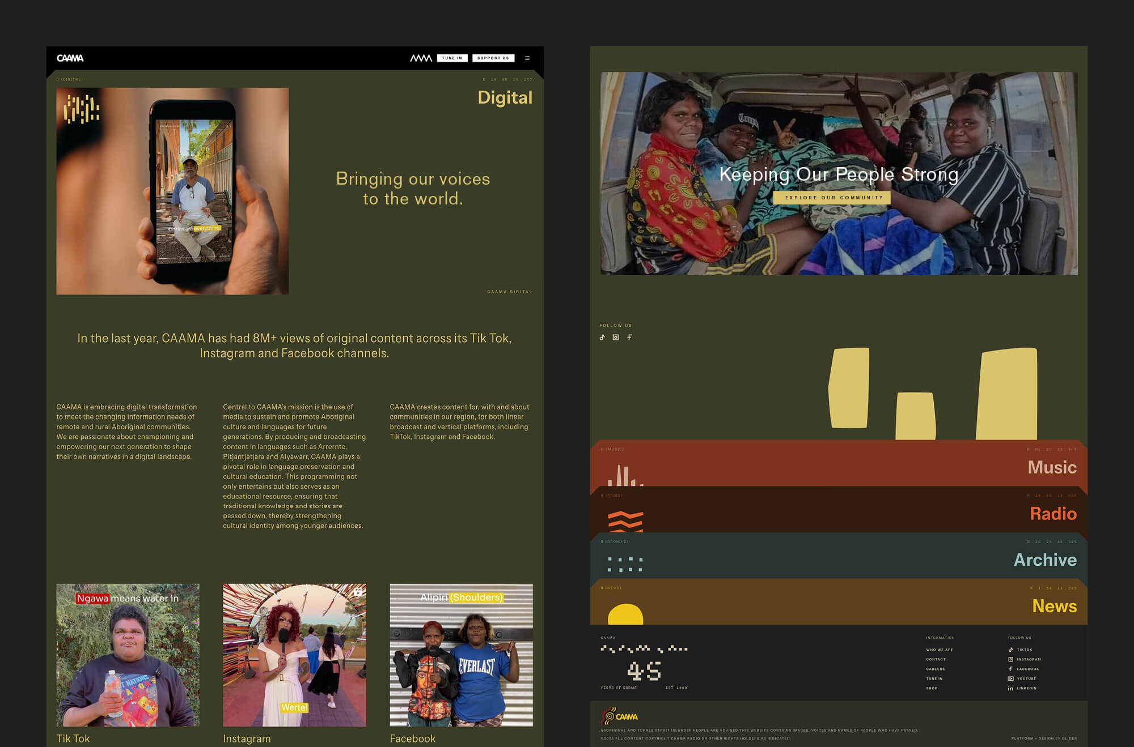Expand the Radio section tab
1134x747 pixels.
(839, 509)
